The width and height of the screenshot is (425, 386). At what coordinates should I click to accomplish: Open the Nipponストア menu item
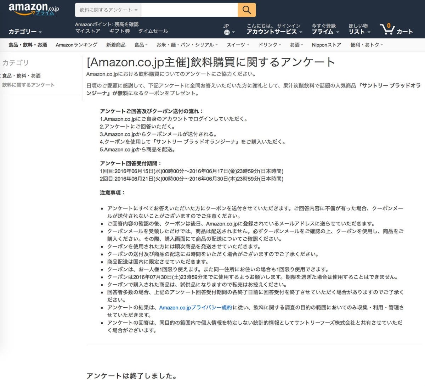(327, 45)
